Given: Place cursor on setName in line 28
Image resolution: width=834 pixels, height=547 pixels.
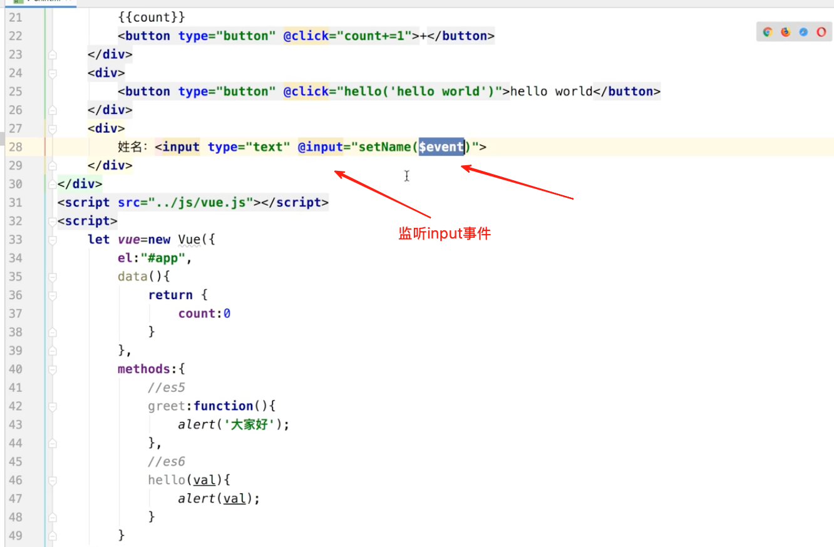Looking at the screenshot, I should click(x=384, y=147).
